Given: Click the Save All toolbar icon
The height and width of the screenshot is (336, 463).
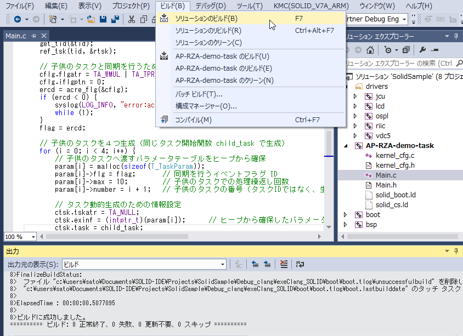Looking at the screenshot, I should [x=115, y=19].
